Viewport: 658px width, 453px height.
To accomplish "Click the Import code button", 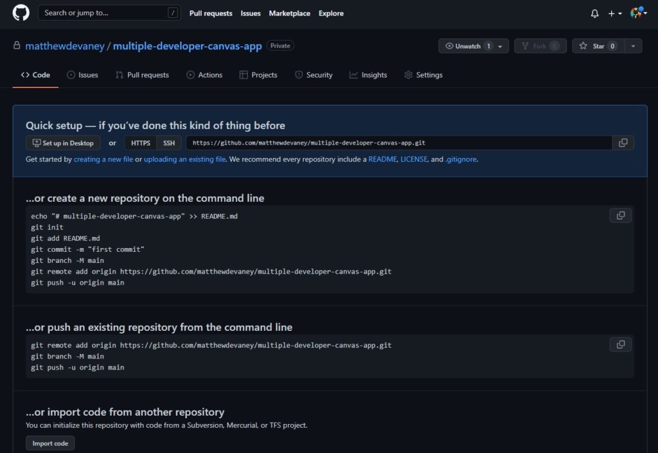I will (50, 443).
